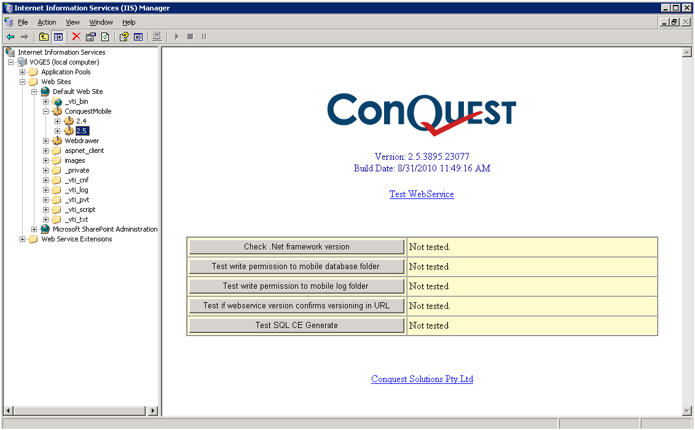Click the Web Sites folder icon
695x430 pixels.
click(34, 82)
